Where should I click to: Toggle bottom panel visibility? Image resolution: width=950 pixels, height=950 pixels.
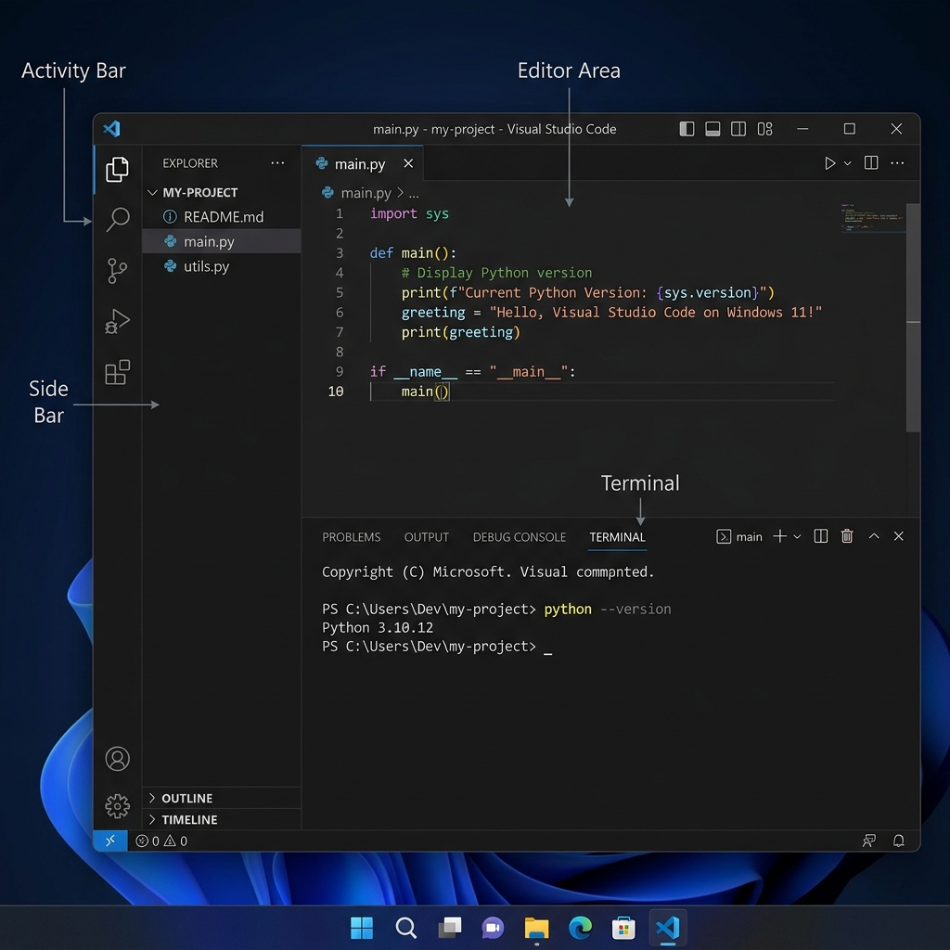(712, 128)
